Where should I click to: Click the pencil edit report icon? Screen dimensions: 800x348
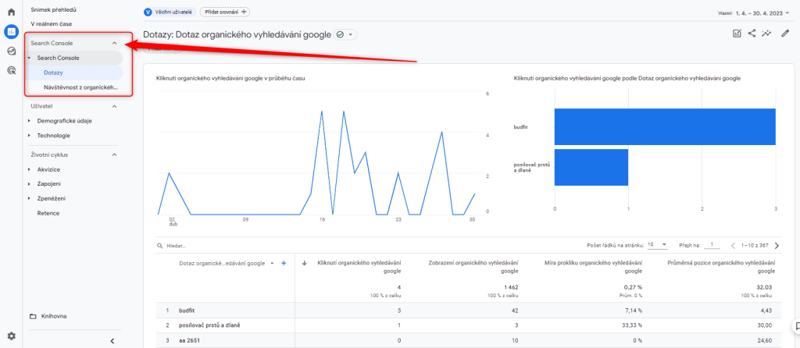point(785,34)
